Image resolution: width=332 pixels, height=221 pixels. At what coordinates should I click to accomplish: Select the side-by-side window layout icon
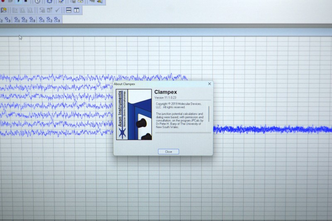click(77, 10)
